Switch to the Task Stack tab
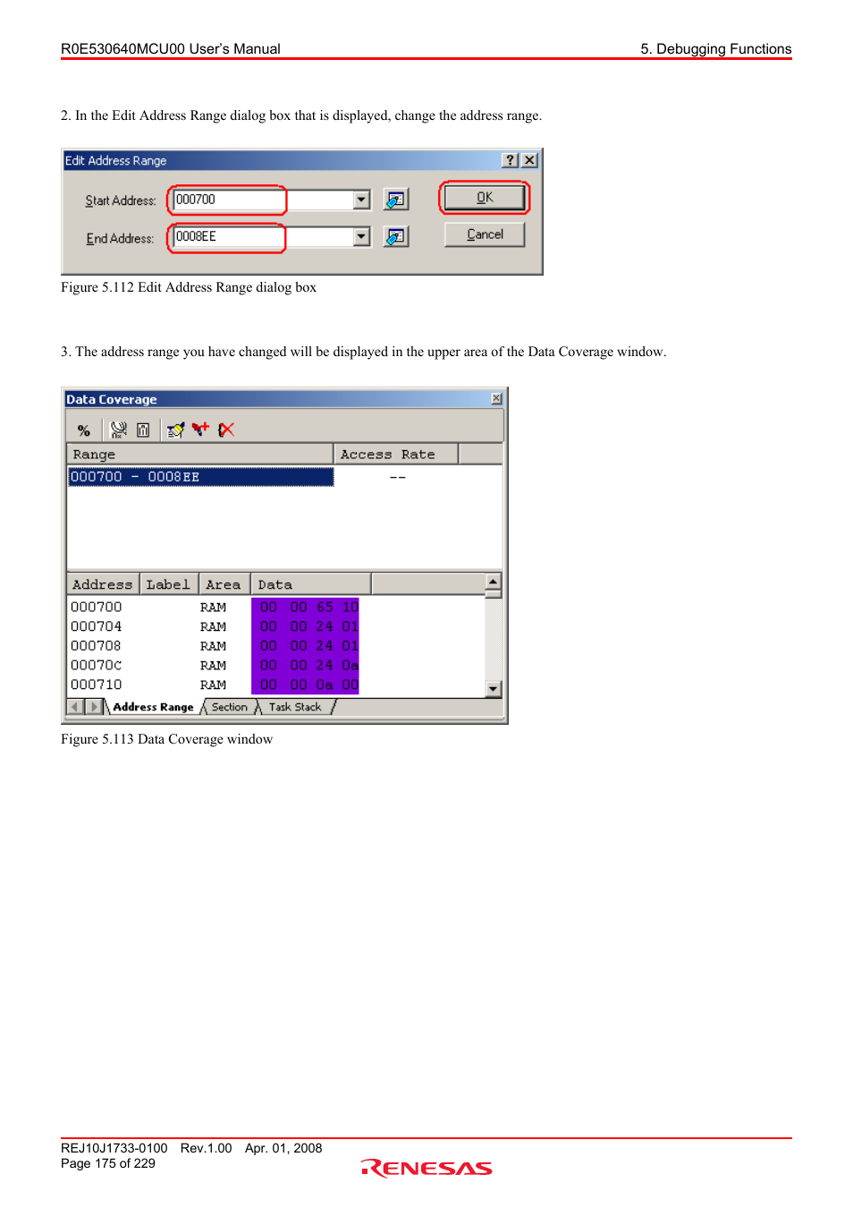 point(295,707)
